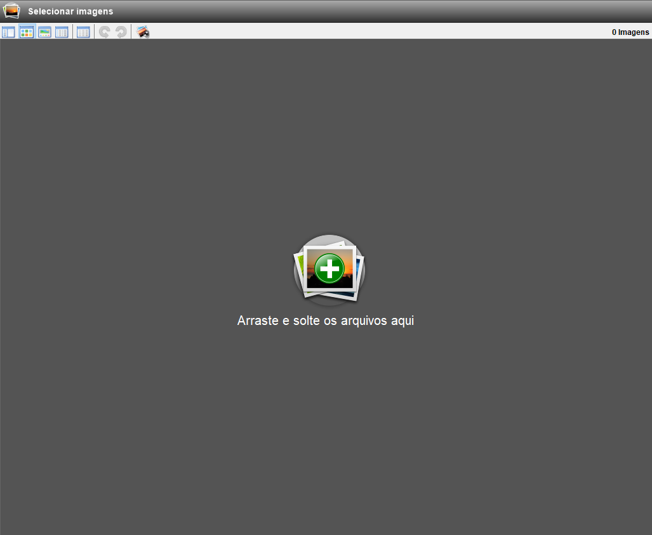Switch to the side panel layout view
652x535 pixels.
8,32
